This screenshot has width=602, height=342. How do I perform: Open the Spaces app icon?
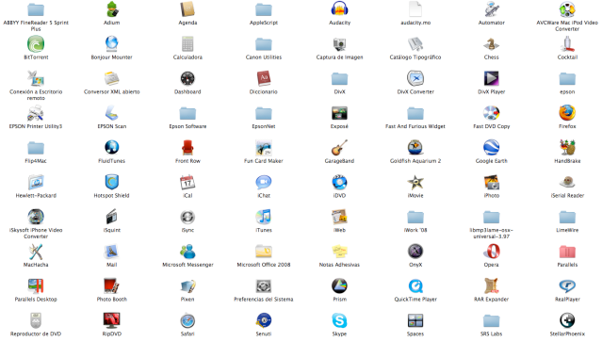tap(415, 320)
